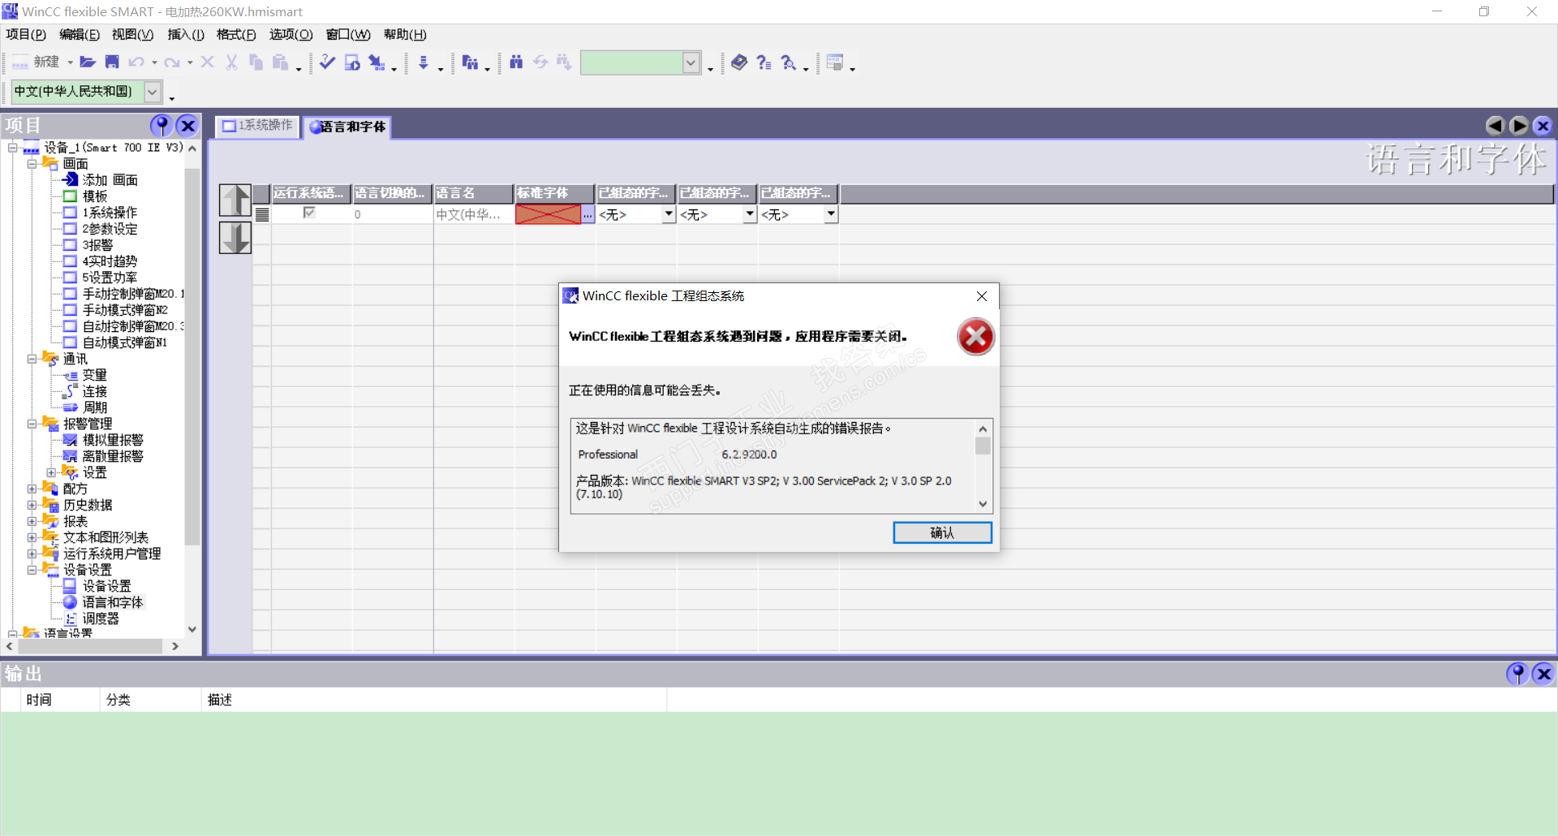
Task: Click the Redo arrow icon
Action: coord(172,62)
